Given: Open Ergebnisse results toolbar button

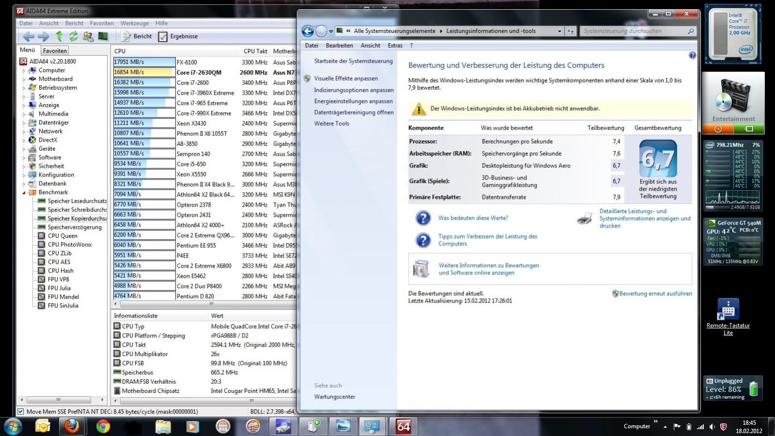Looking at the screenshot, I should [178, 36].
